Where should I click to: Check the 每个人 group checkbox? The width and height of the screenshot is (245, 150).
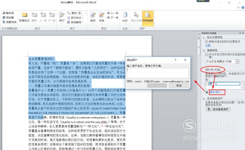(x=207, y=84)
